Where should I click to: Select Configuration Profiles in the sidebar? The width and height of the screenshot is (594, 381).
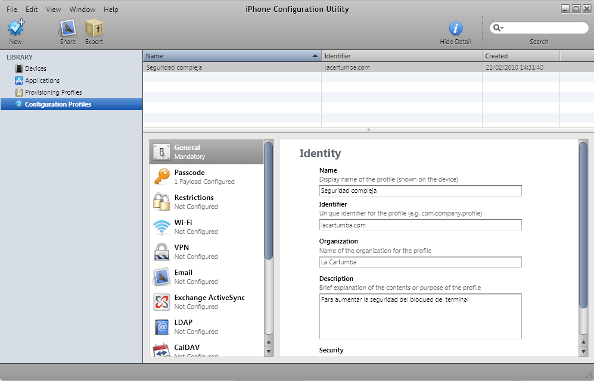tap(71, 104)
